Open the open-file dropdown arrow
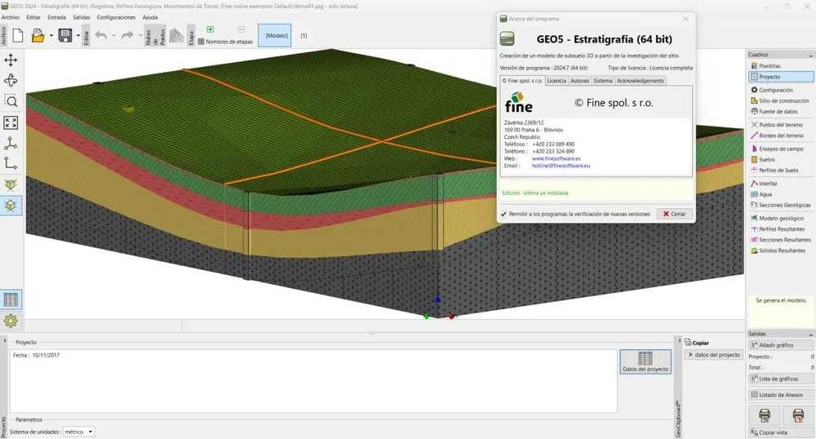This screenshot has width=816, height=439. (51, 35)
